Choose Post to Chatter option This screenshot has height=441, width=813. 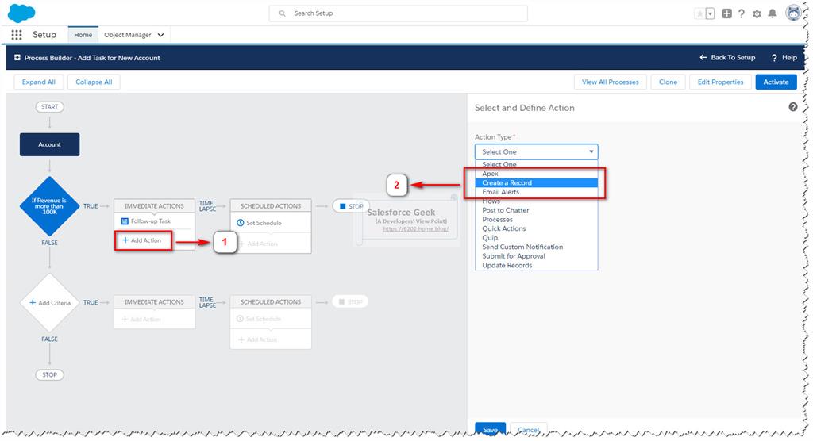(x=536, y=210)
